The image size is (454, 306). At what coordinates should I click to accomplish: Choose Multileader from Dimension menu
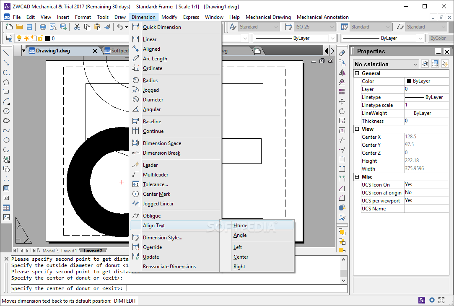click(x=176, y=174)
